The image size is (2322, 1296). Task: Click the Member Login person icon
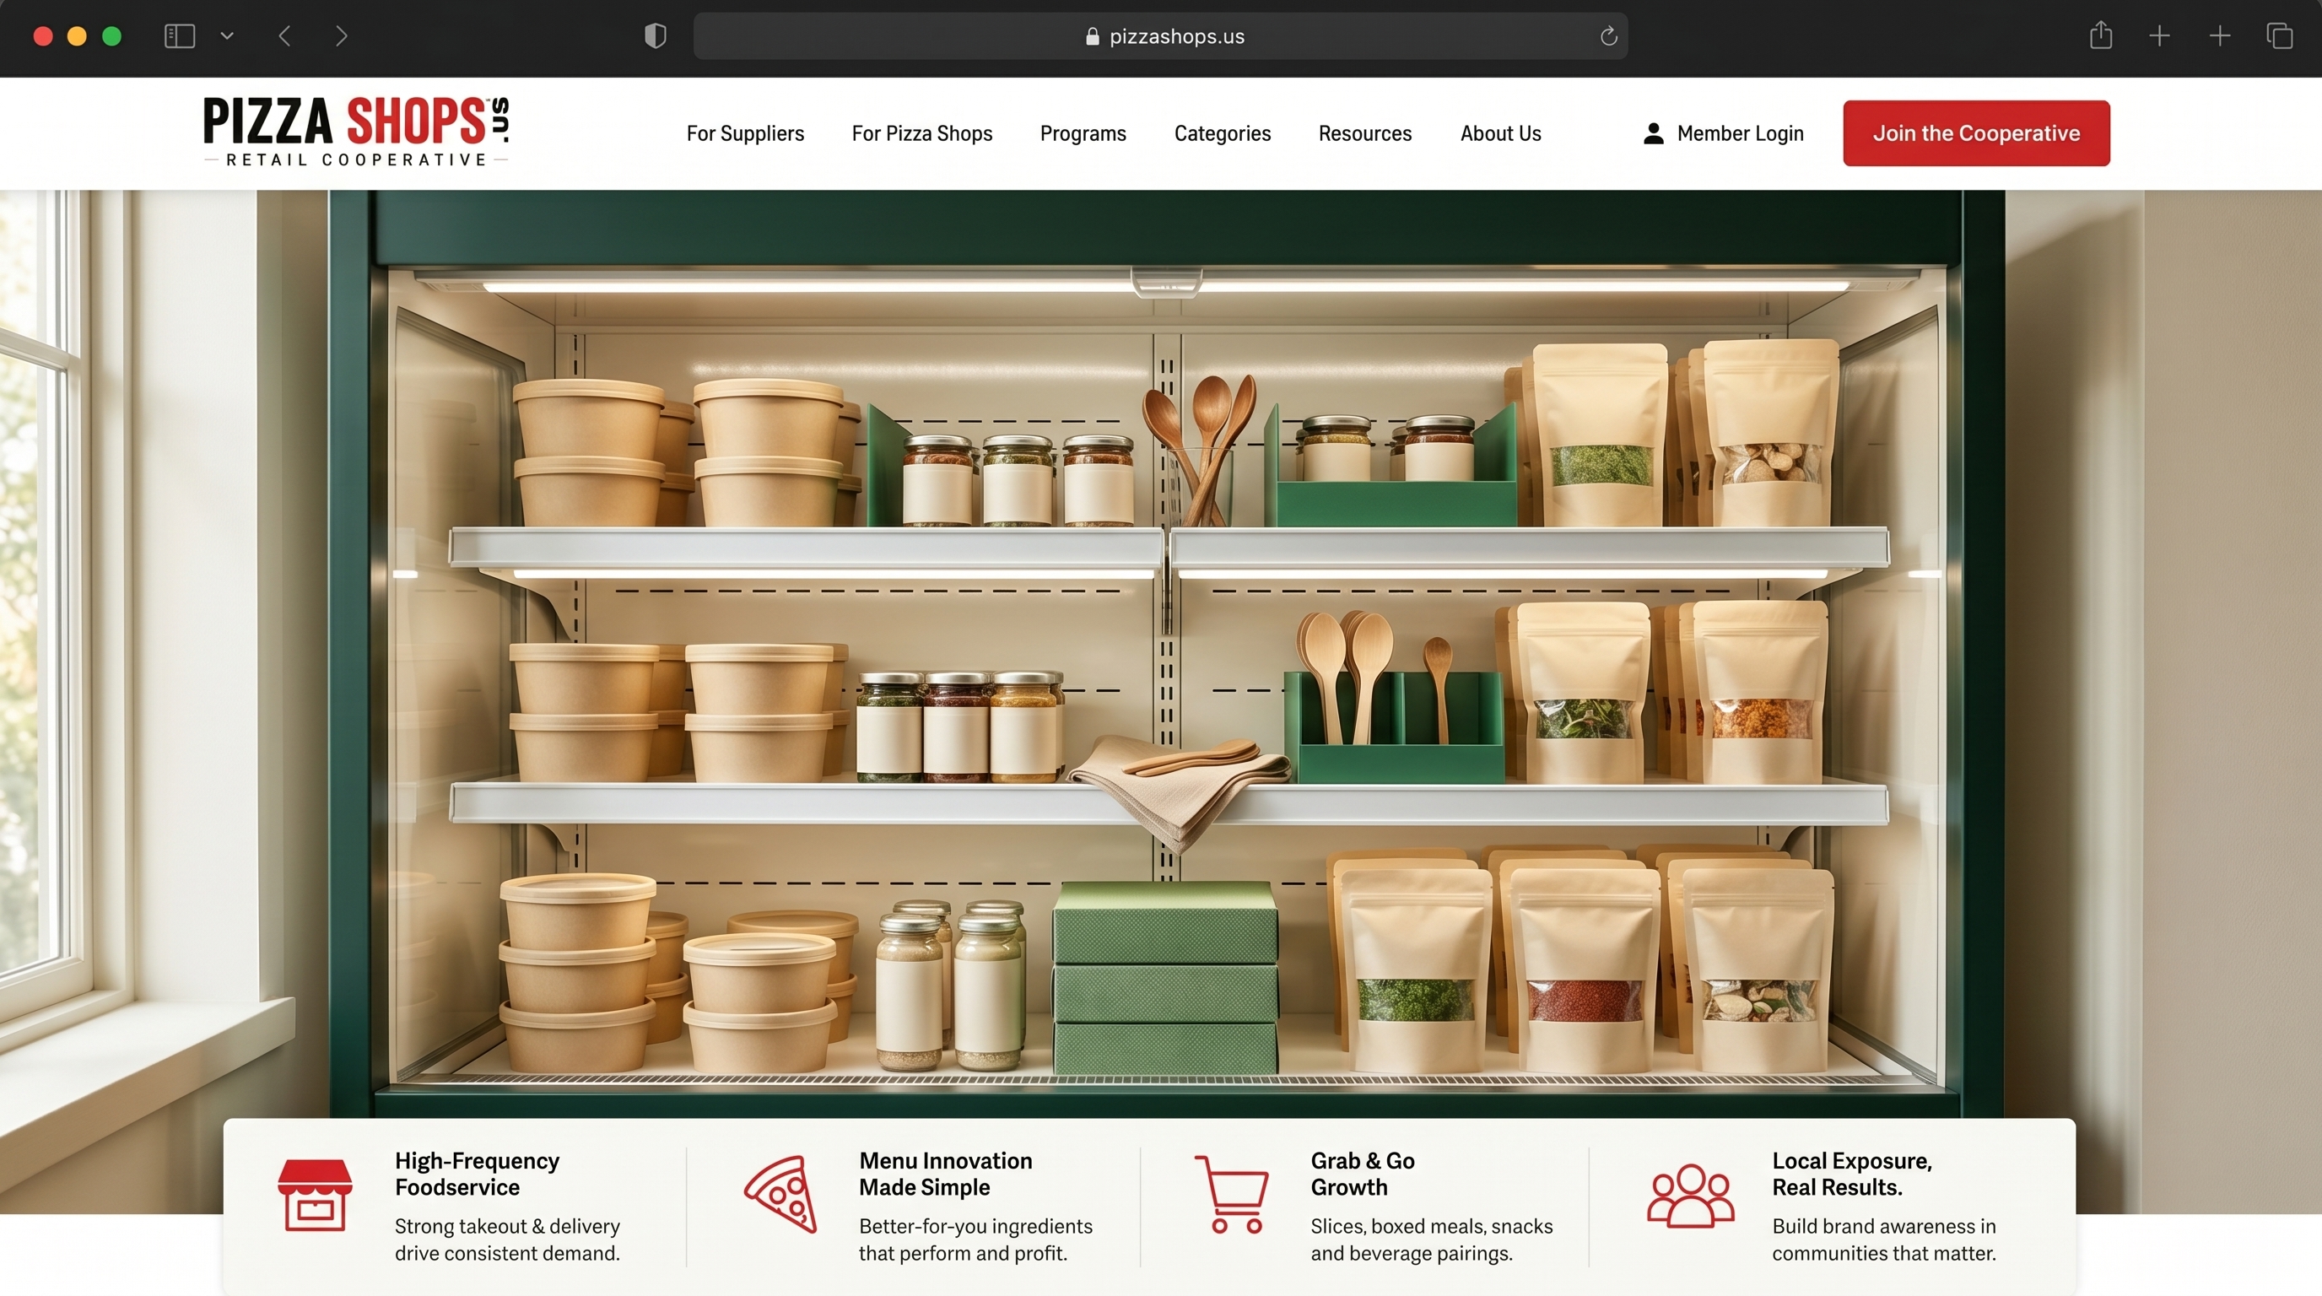[1653, 133]
